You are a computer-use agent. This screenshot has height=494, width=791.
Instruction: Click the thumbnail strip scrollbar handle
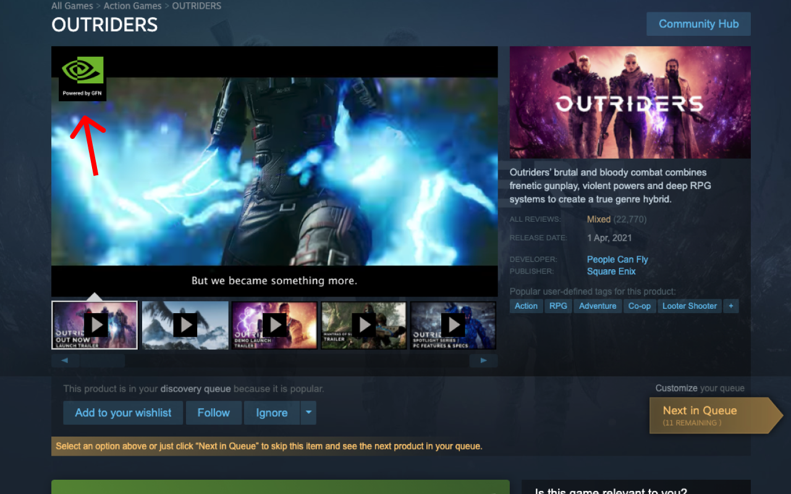pos(103,361)
